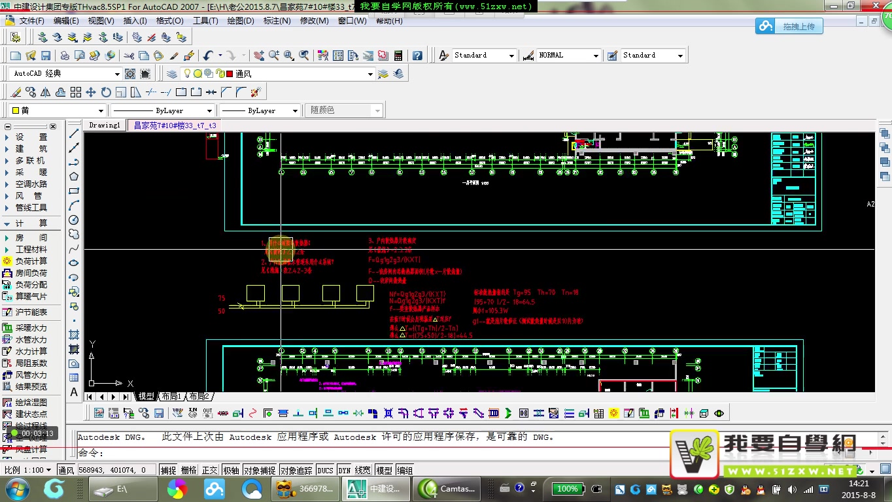Toggle DUCS in status bar

point(325,471)
